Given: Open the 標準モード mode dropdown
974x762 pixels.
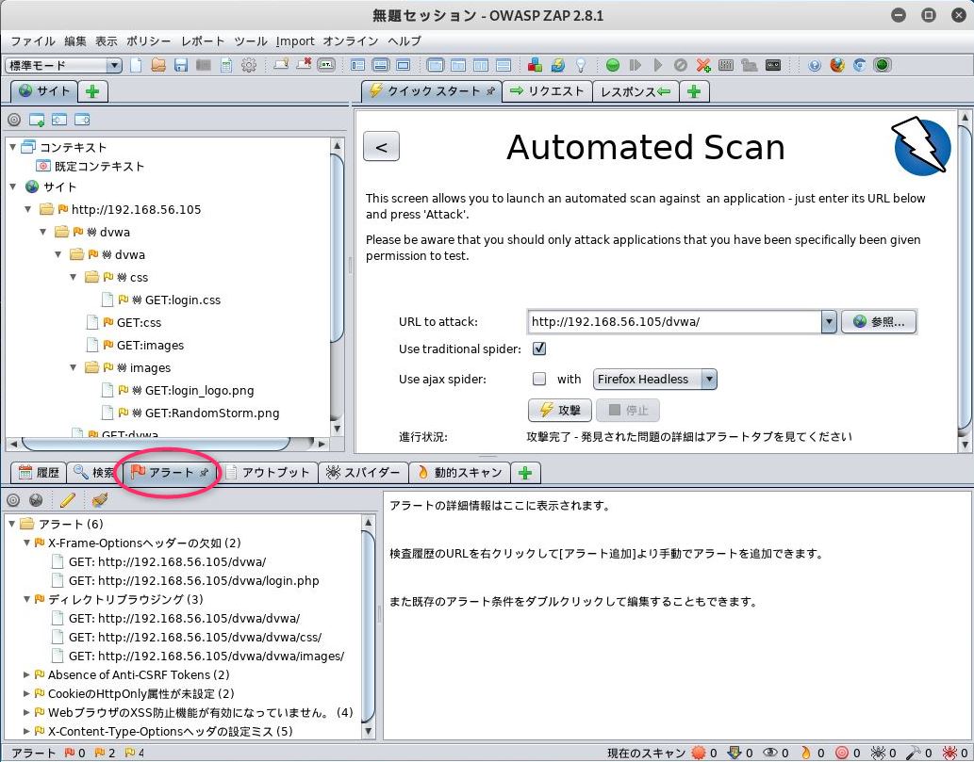Looking at the screenshot, I should pos(63,65).
